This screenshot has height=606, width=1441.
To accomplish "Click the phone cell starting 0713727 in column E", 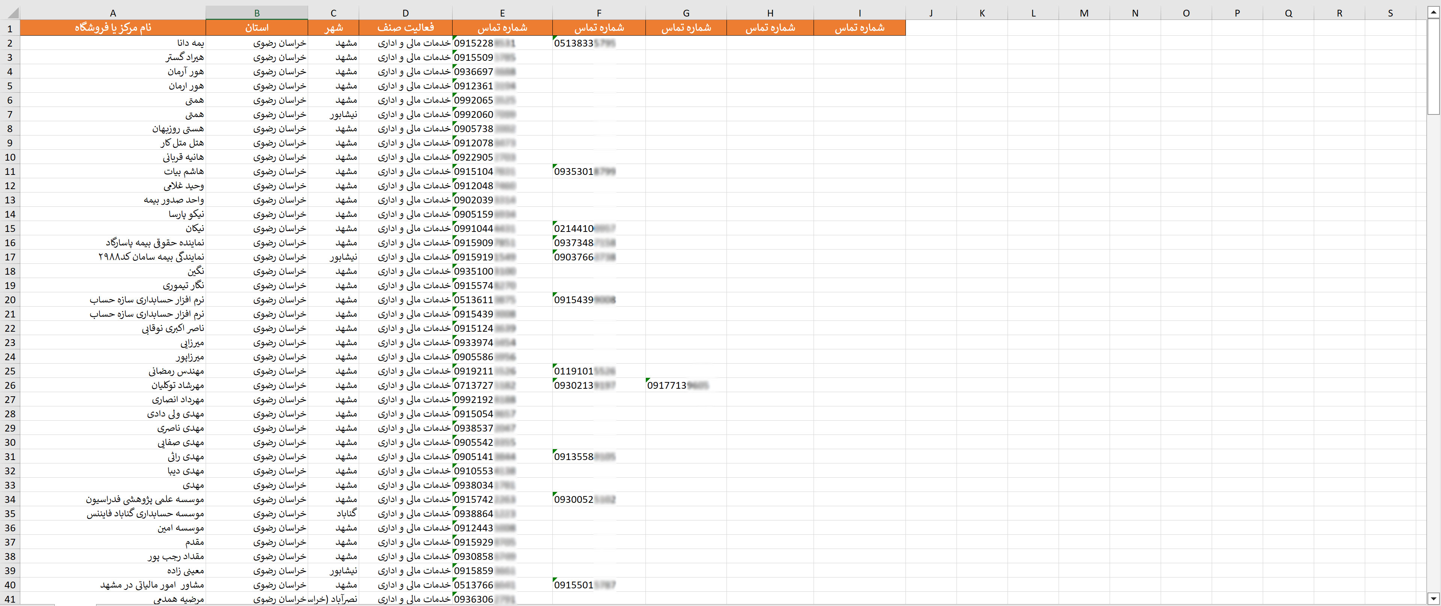I will [502, 385].
